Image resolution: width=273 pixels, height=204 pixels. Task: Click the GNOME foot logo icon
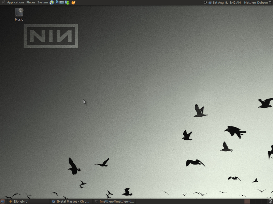click(x=3, y=2)
